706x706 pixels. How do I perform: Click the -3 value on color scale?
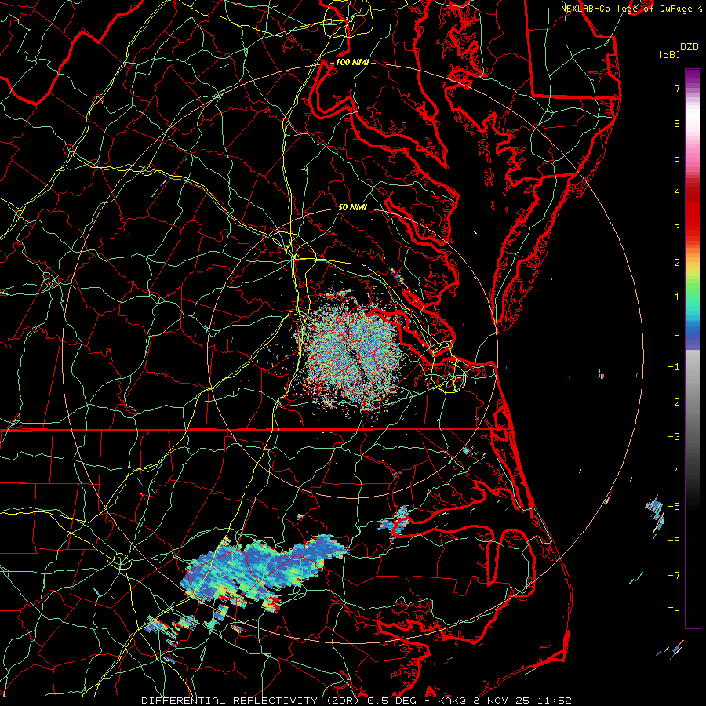click(x=674, y=437)
